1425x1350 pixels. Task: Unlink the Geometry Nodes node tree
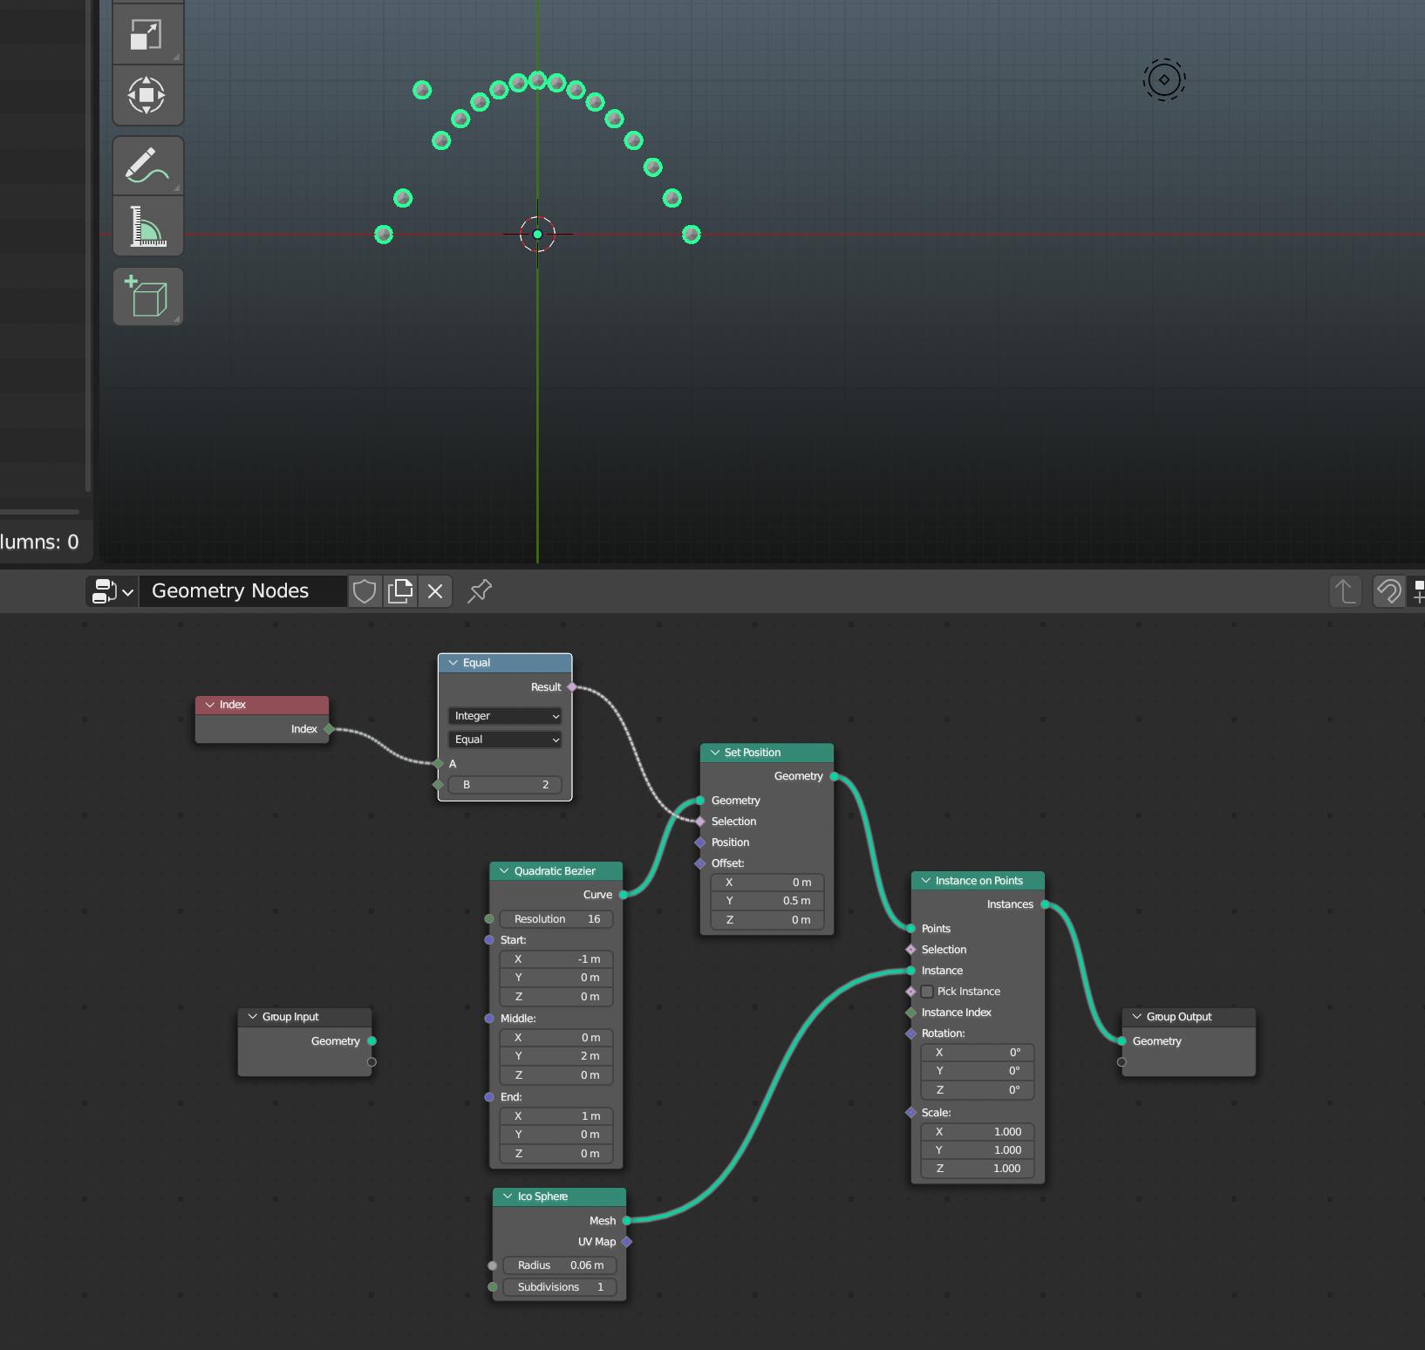(x=435, y=591)
